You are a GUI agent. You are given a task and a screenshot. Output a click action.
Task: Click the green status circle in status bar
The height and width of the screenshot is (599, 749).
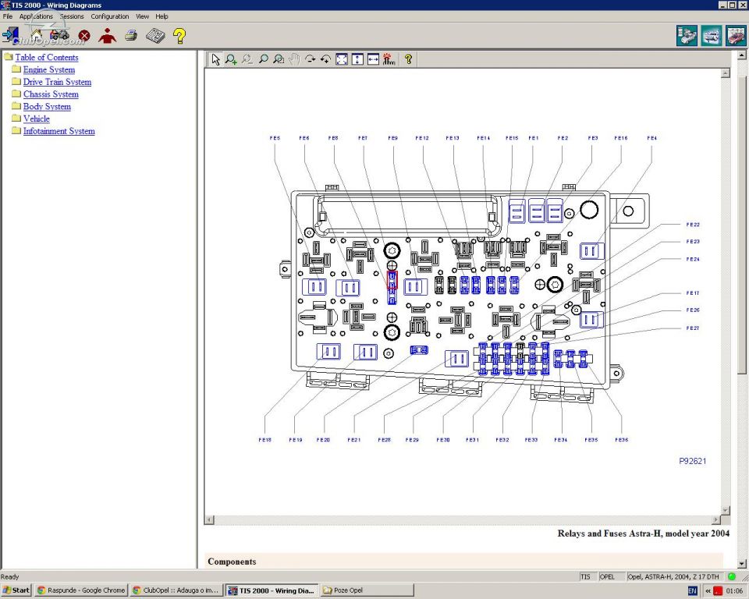(731, 576)
